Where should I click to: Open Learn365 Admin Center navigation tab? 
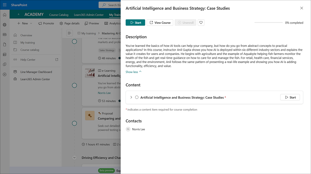(x=89, y=15)
